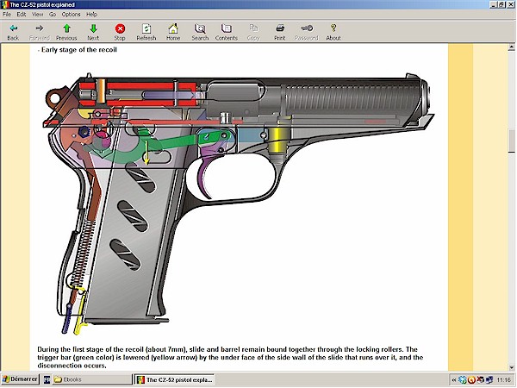Click the paragraph starting 'During the first stage'
The image size is (517, 388).
click(230, 357)
